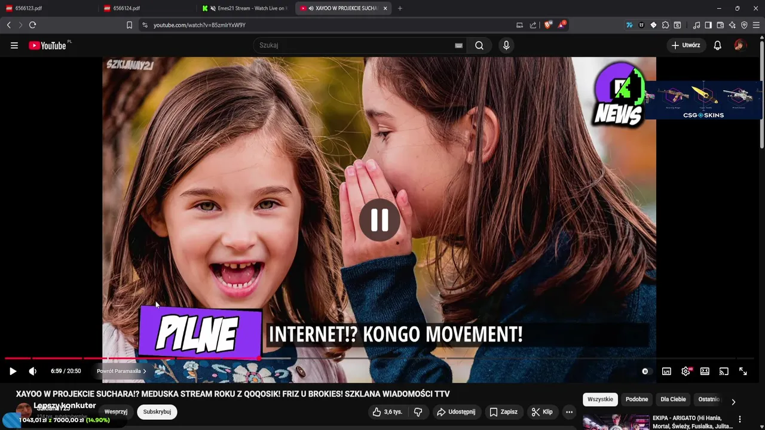Cast the video to a TV
Image resolution: width=765 pixels, height=430 pixels.
click(x=724, y=371)
